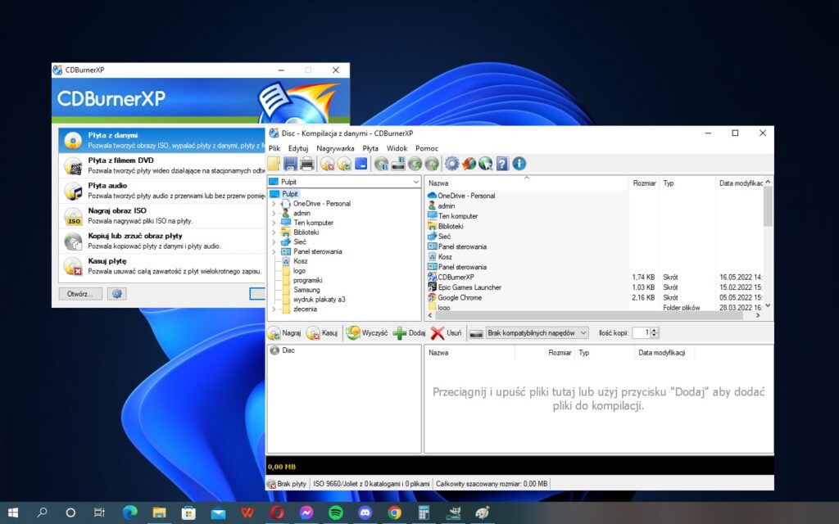The height and width of the screenshot is (524, 839).
Task: Open the Widok menu
Action: [397, 149]
